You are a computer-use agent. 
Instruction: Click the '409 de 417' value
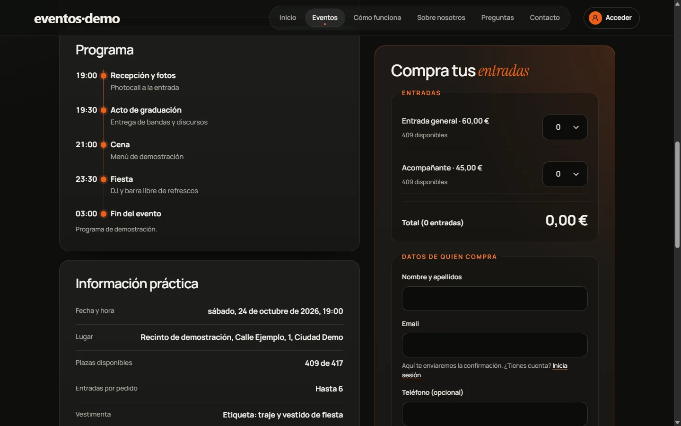324,363
